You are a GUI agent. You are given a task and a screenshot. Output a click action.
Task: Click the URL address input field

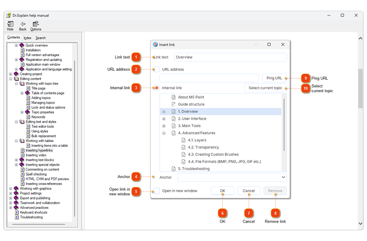[x=209, y=78]
